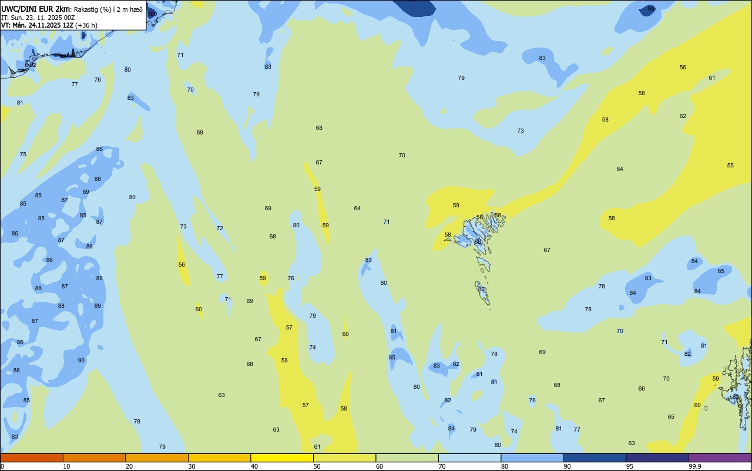Select the '55' humidity value on the map

point(730,166)
